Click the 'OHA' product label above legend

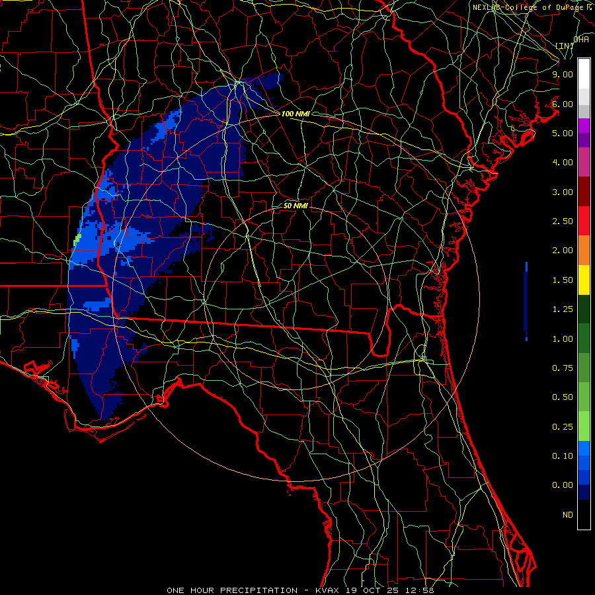coord(581,39)
